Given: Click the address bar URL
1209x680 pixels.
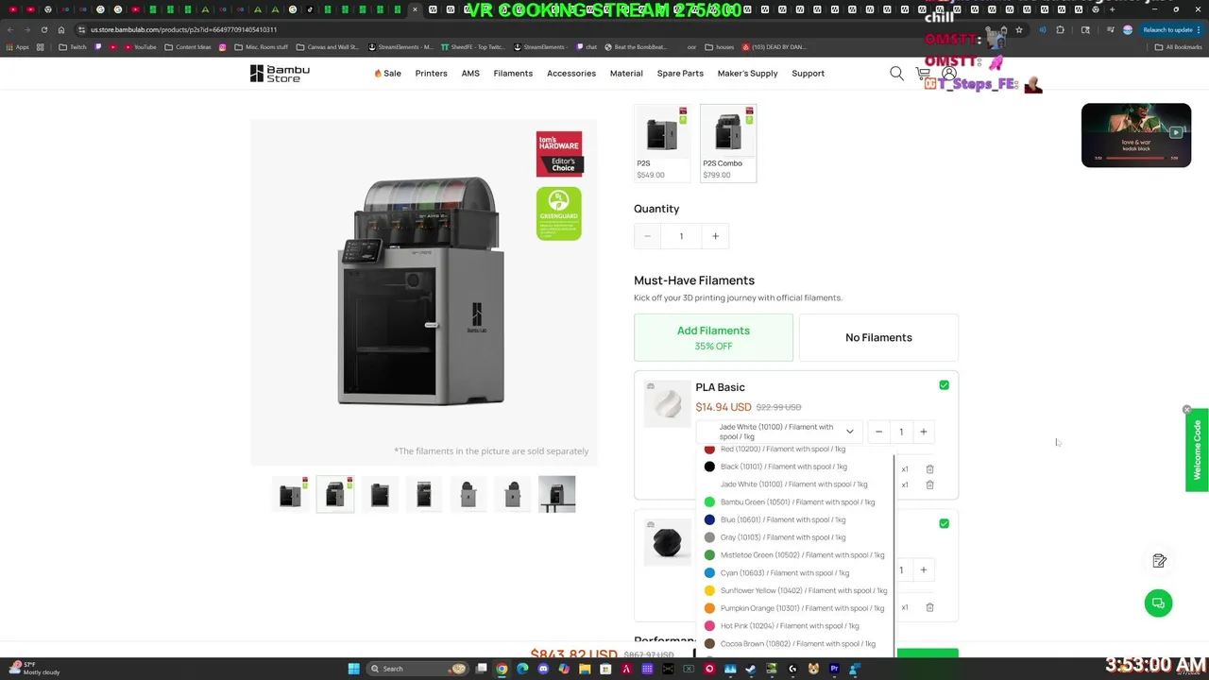Looking at the screenshot, I should [184, 29].
